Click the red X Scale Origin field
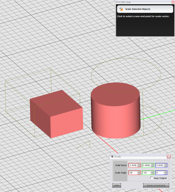175x192 pixels. [x=133, y=173]
